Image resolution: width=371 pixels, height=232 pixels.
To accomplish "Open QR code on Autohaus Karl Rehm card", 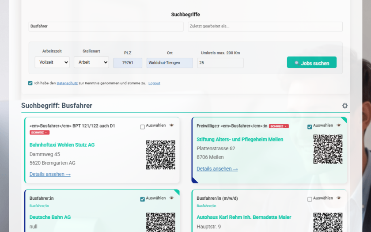I will pyautogui.click(x=328, y=222).
